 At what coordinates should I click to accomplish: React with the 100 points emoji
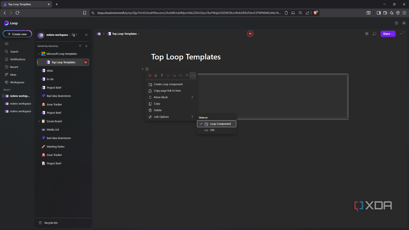(x=168, y=75)
